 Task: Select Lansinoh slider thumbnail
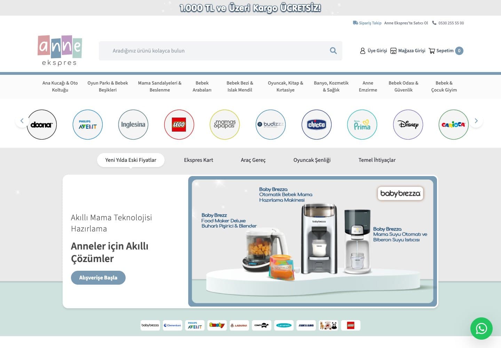pos(284,325)
